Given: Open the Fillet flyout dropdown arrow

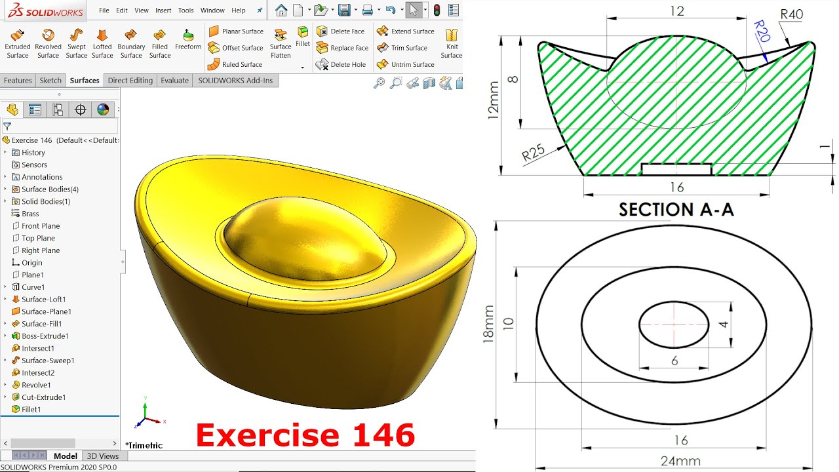Looking at the screenshot, I should [303, 67].
